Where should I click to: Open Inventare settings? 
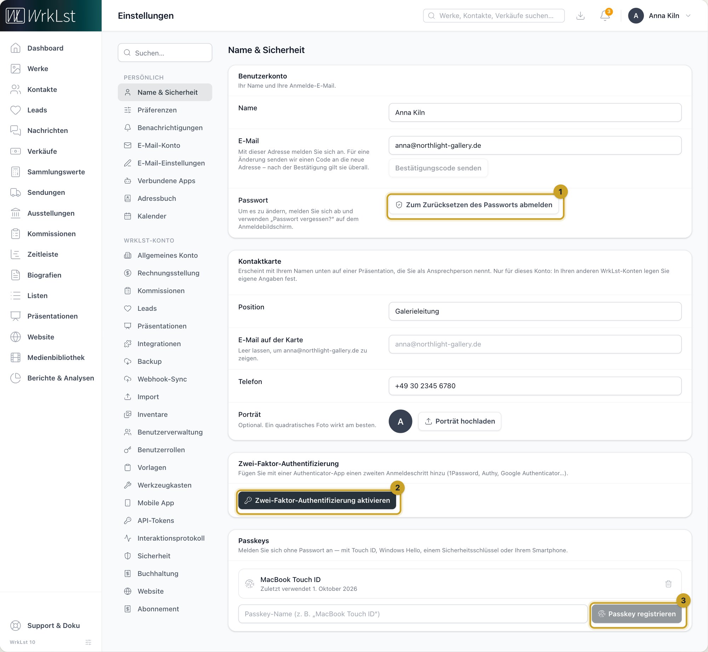coord(165,414)
